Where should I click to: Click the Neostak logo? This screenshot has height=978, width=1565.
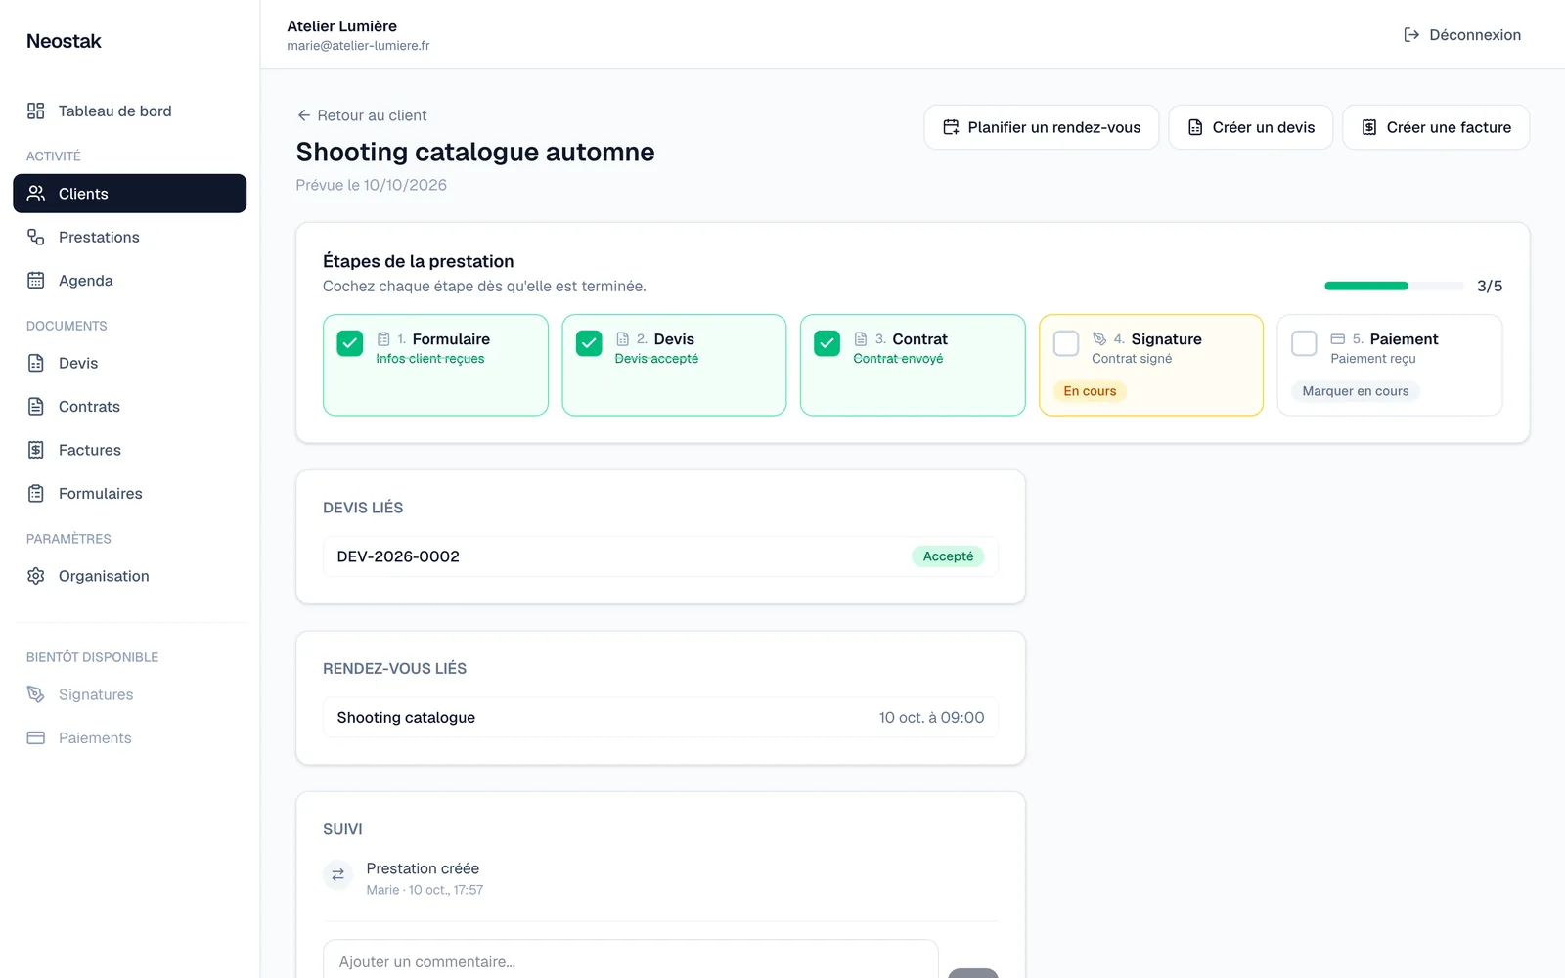point(64,41)
